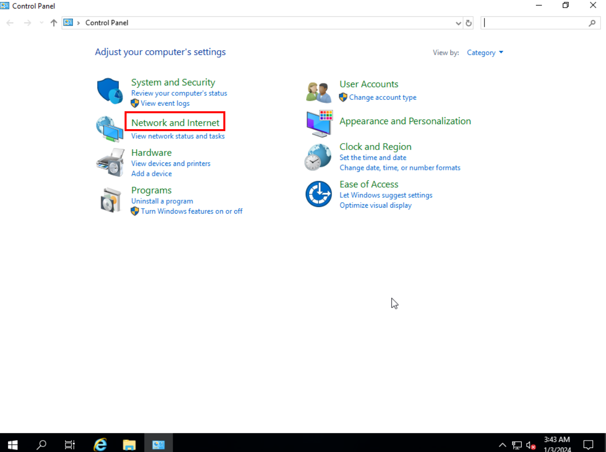Open the address bar history dropdown
This screenshot has height=452, width=606.
[x=458, y=23]
